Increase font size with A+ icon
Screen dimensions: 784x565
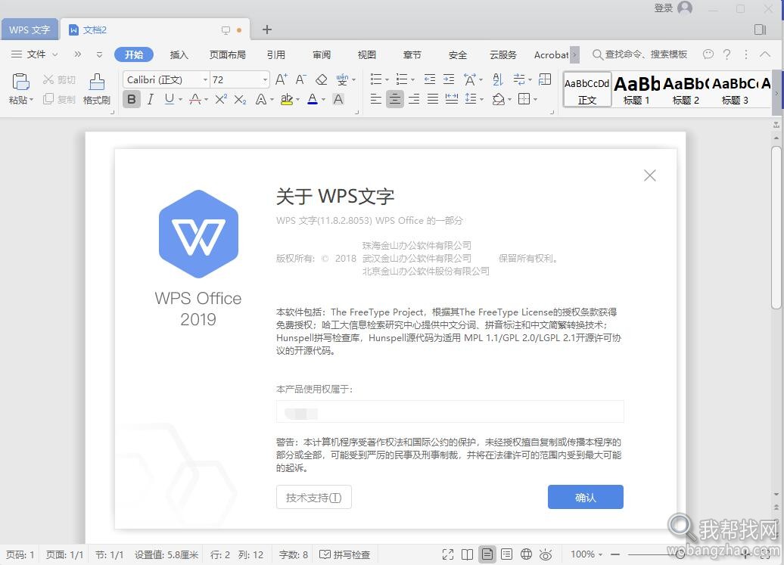click(281, 79)
